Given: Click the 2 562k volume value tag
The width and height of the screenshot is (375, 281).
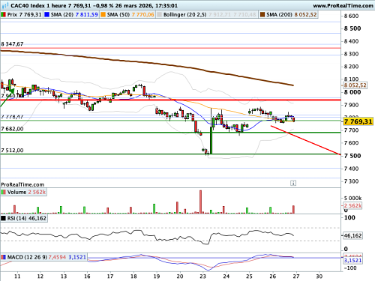Looking at the screenshot, I should tap(352, 206).
